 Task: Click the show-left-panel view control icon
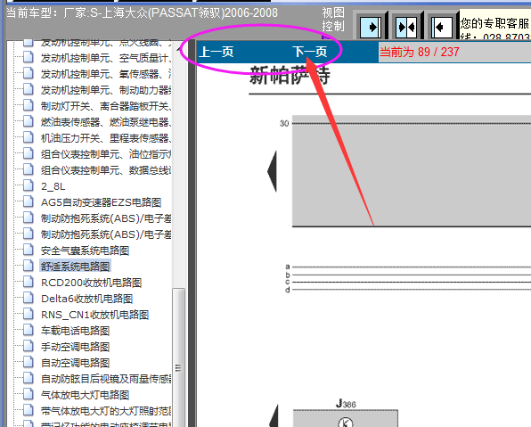tap(442, 27)
